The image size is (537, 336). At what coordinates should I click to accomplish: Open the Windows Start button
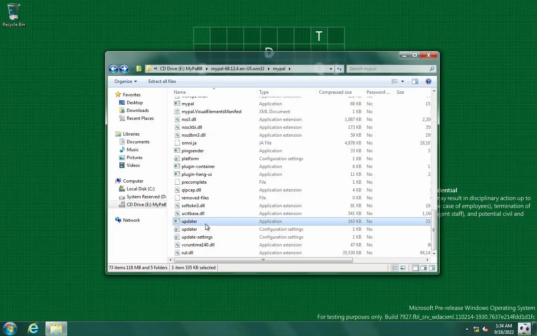click(10, 329)
